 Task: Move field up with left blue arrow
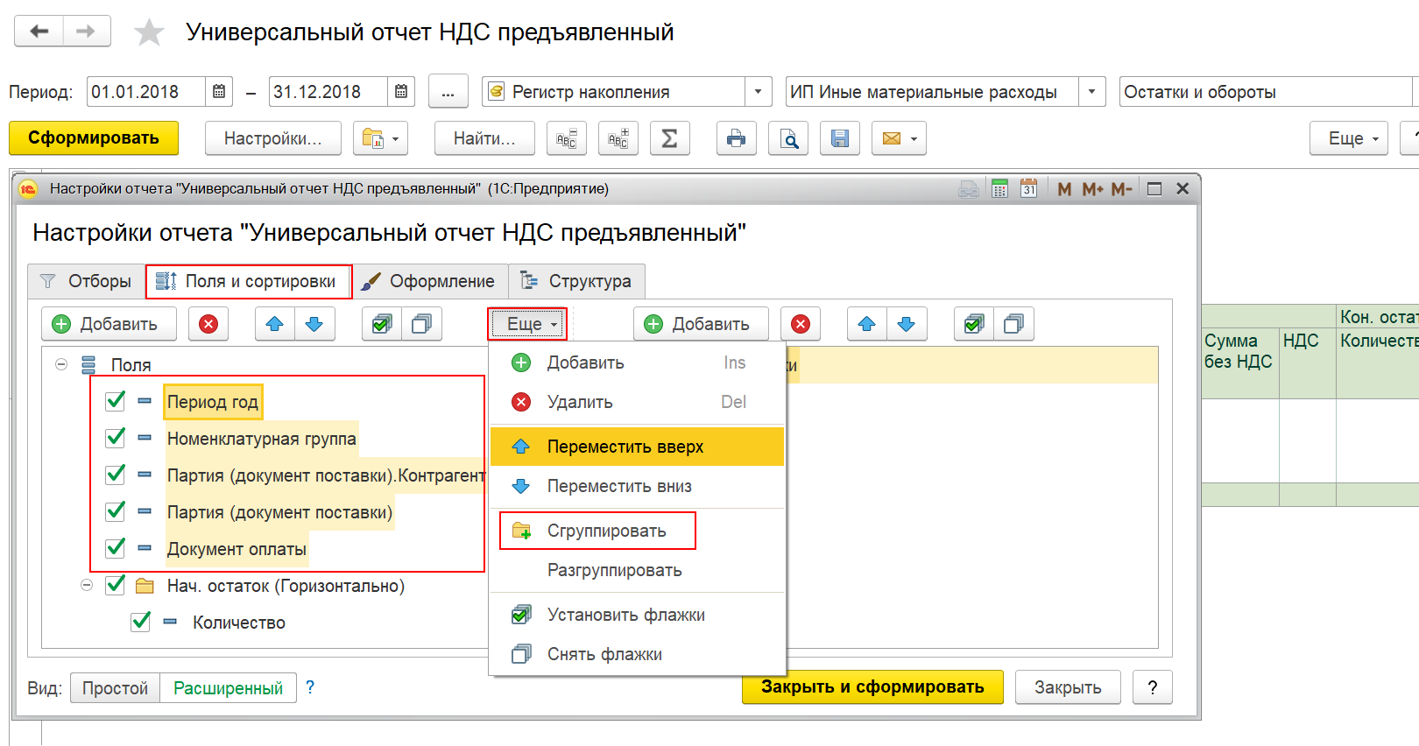pyautogui.click(x=275, y=324)
